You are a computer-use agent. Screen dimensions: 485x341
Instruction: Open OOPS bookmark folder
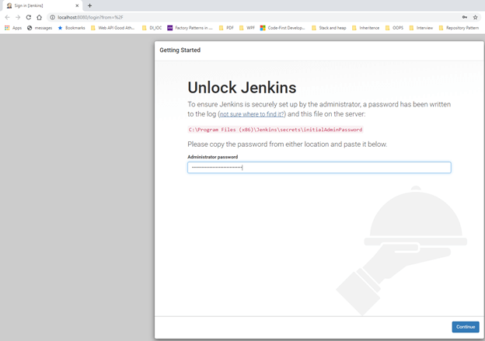coord(394,28)
